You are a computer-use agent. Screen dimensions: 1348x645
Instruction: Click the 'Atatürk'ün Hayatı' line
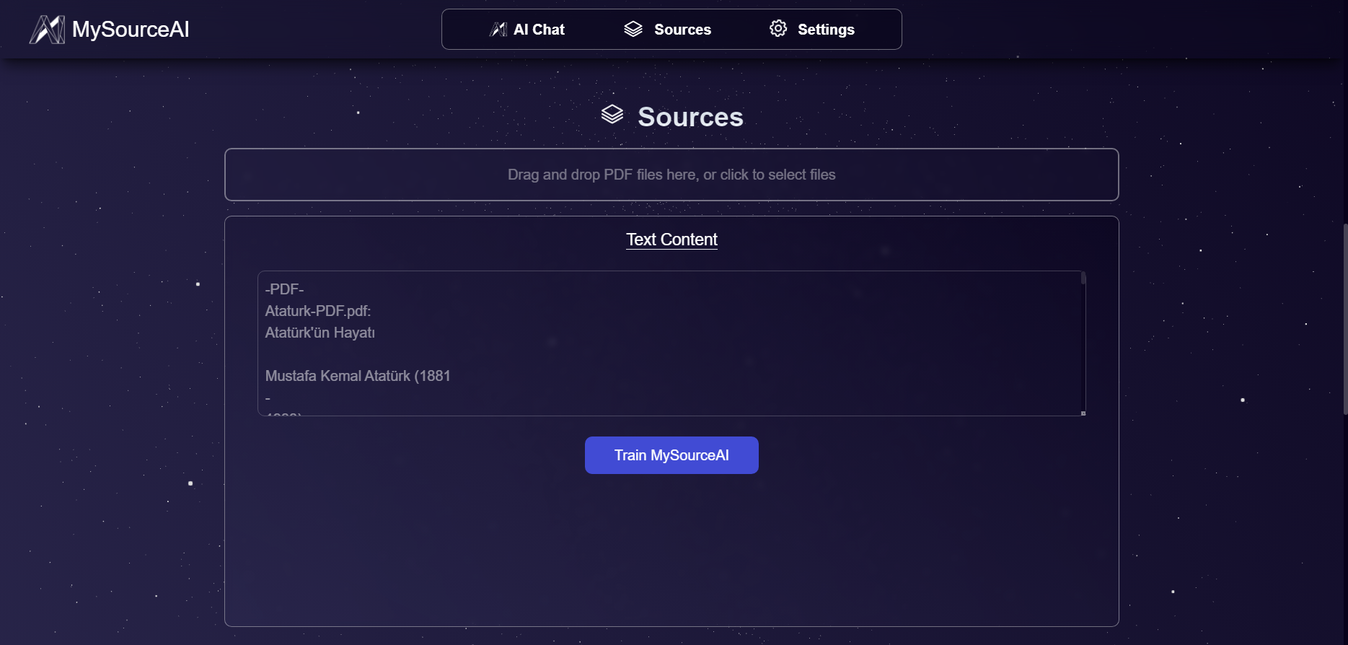[320, 333]
